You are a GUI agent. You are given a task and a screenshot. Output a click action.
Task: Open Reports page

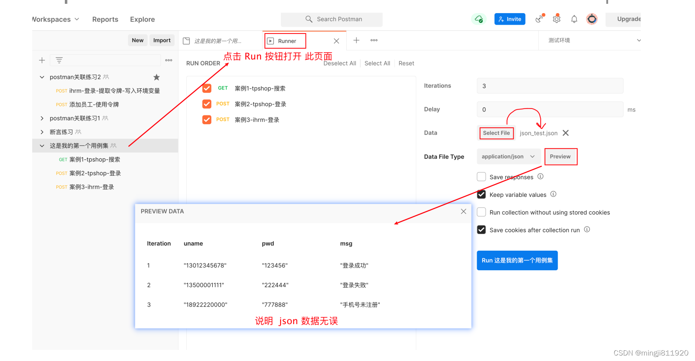click(105, 19)
